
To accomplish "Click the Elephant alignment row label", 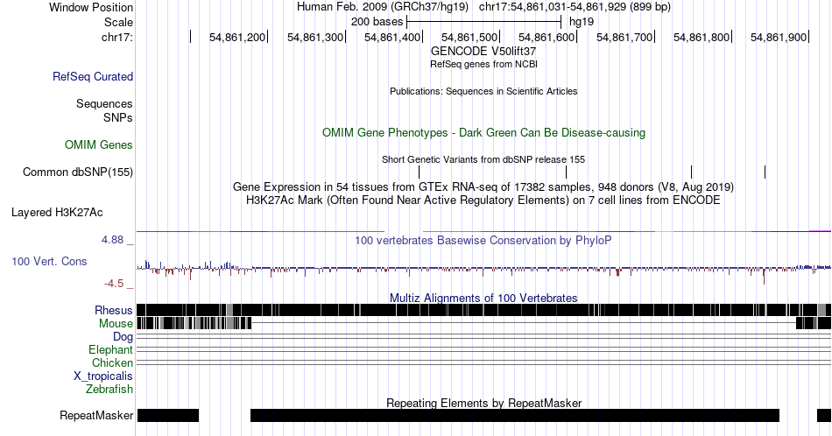I will click(x=111, y=349).
